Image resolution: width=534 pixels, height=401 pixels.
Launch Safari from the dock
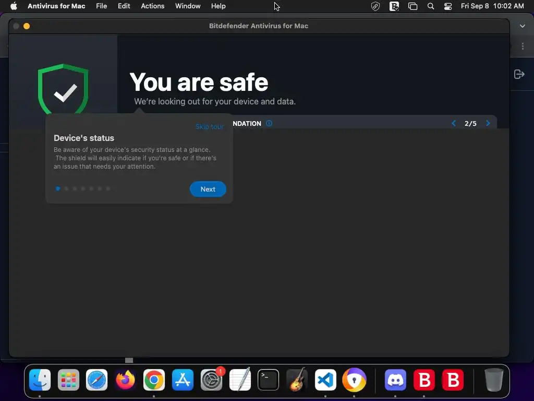tap(96, 380)
